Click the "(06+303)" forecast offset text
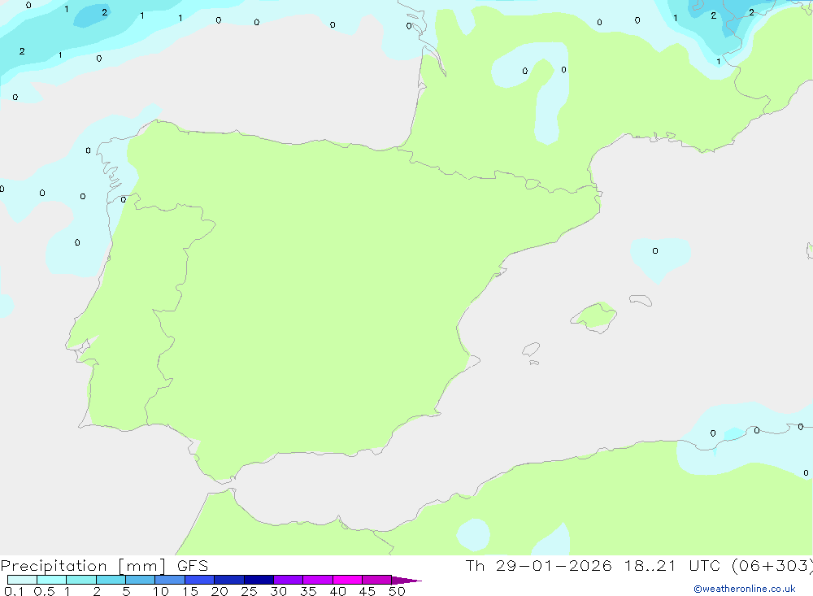Viewport: 813px width, 596px height. (x=772, y=566)
